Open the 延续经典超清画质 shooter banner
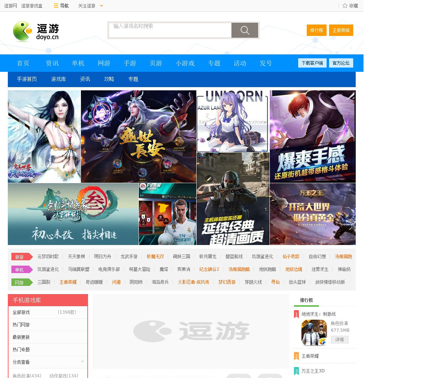The image size is (426, 378). [233, 199]
